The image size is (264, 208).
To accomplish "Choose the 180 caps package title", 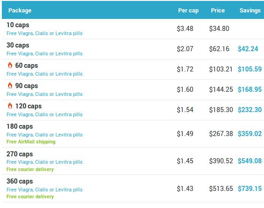I will click(x=20, y=126).
